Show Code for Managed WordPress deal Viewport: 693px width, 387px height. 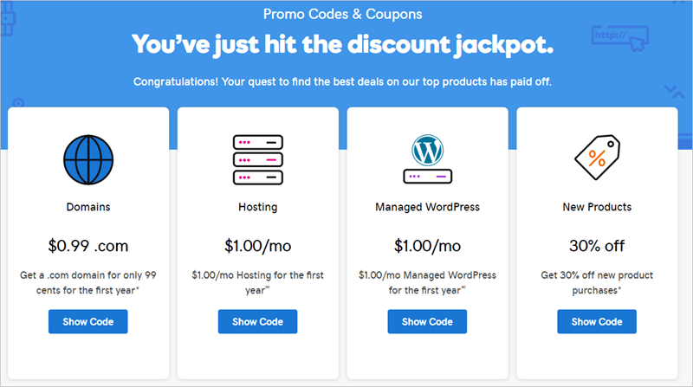[427, 321]
